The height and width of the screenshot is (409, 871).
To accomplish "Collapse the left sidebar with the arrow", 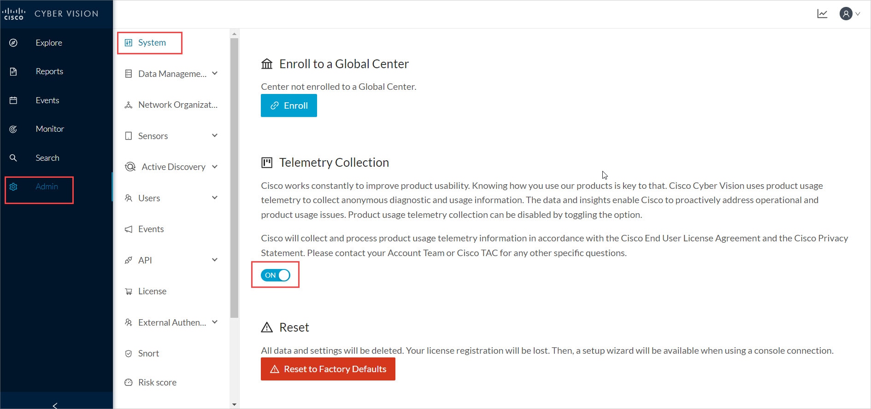I will [x=55, y=405].
